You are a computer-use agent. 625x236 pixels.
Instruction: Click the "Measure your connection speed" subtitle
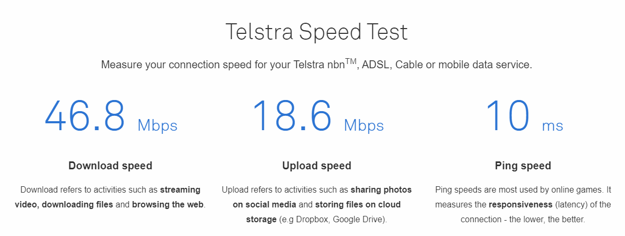click(x=316, y=65)
